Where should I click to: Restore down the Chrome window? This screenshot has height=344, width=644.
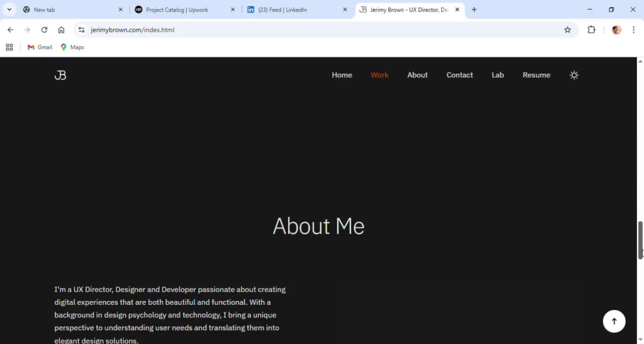click(611, 10)
